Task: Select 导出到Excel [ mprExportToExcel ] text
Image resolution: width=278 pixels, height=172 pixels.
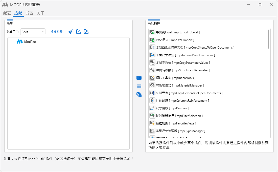Action: tap(178, 32)
